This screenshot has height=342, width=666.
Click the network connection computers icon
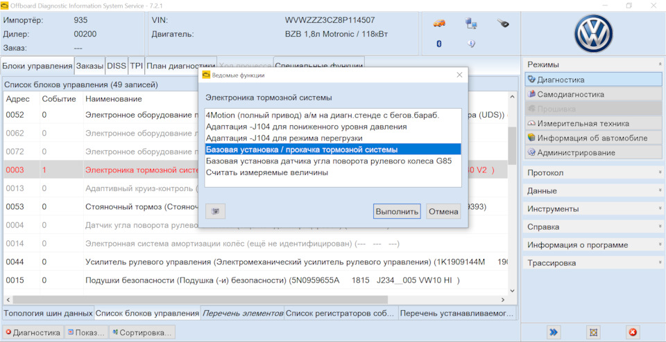[470, 24]
